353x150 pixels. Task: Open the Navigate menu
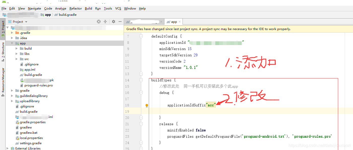point(34,9)
